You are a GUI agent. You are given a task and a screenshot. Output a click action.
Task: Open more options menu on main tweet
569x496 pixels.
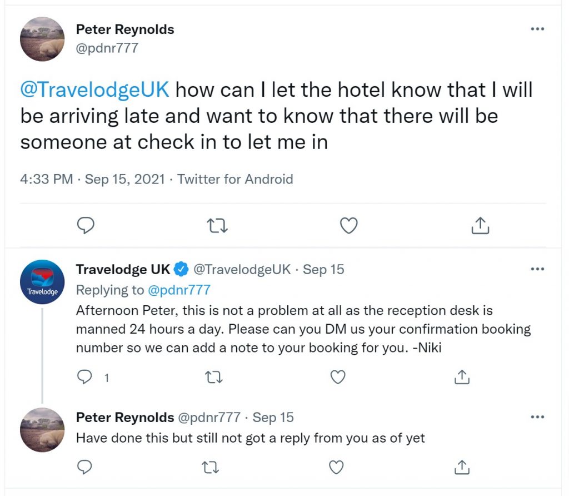tap(537, 29)
